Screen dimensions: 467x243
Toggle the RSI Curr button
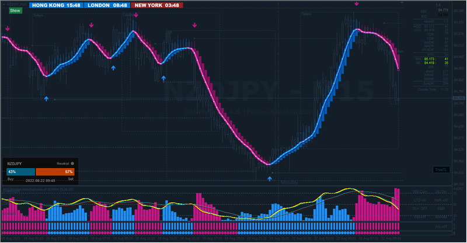tap(420, 192)
